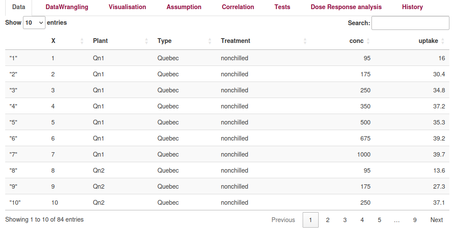452x229 pixels.
Task: Open the Tests tab
Action: [282, 7]
